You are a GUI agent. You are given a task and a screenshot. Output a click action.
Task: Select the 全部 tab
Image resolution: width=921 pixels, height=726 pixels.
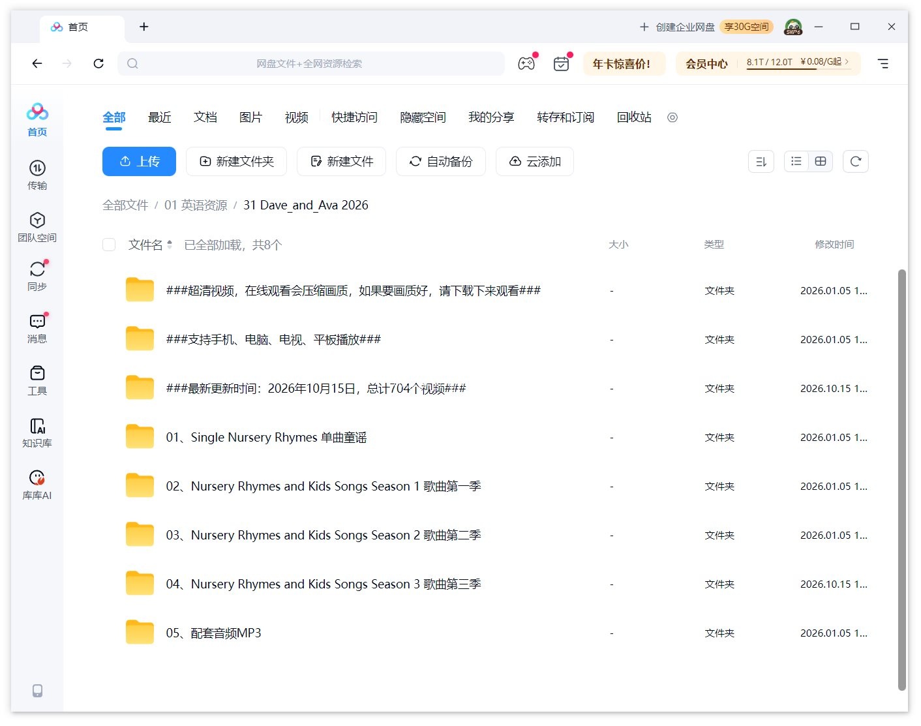click(114, 117)
